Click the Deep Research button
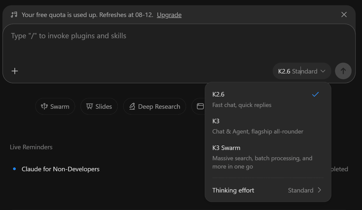Screen dimensions: 362x210 [x=155, y=106]
